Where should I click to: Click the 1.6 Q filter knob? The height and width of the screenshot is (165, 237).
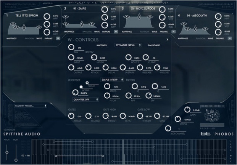[155, 86]
